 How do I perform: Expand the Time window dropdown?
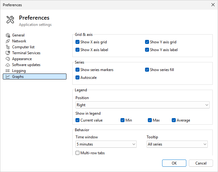point(106,144)
